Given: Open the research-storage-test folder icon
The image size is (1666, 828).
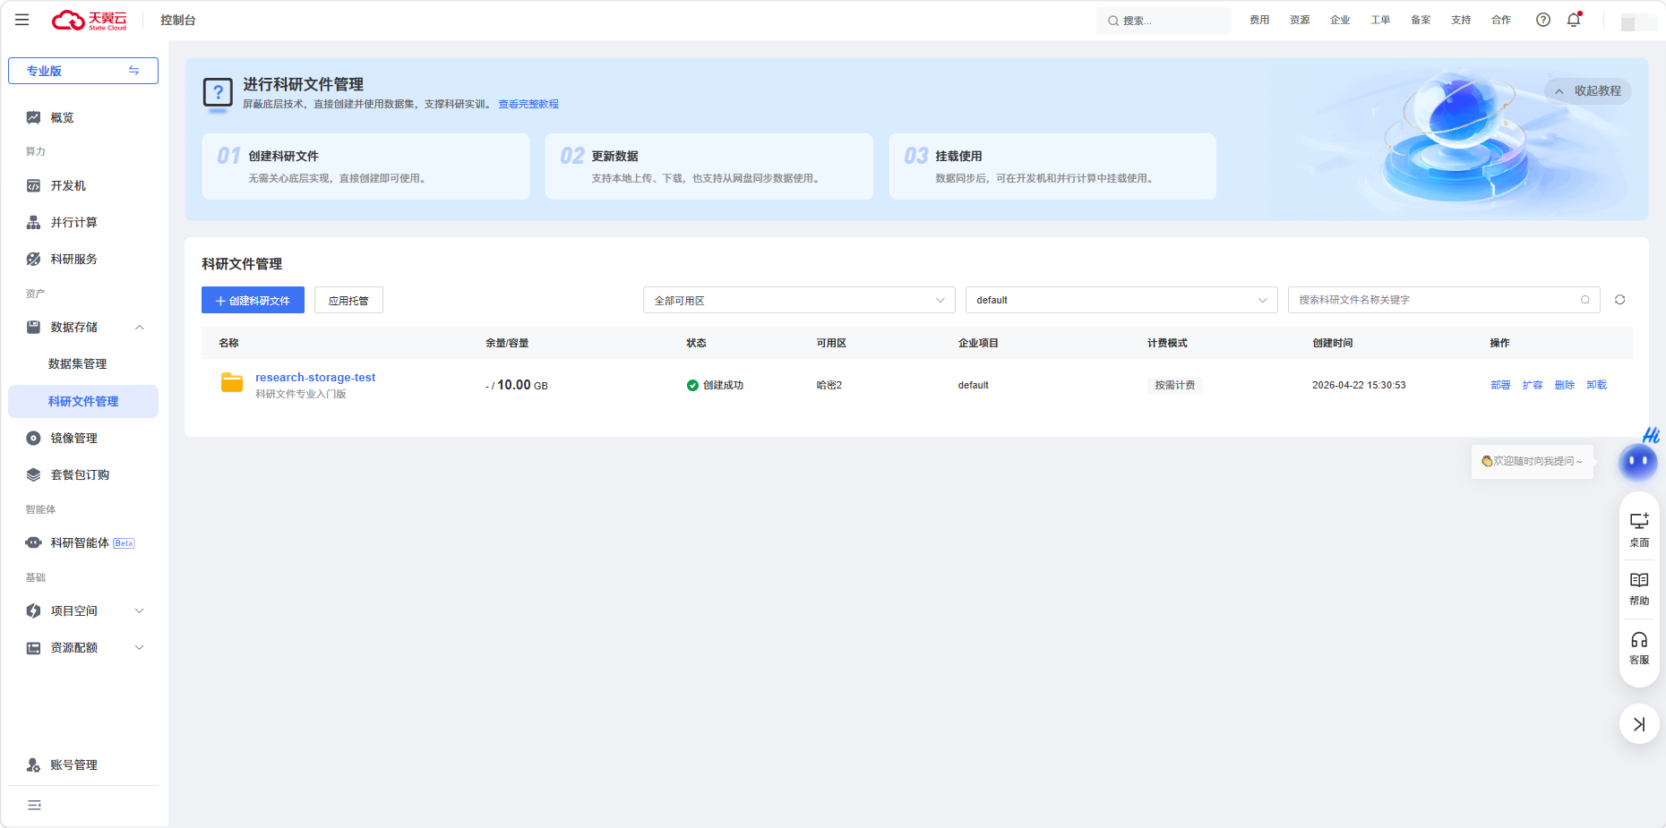Looking at the screenshot, I should (x=232, y=382).
